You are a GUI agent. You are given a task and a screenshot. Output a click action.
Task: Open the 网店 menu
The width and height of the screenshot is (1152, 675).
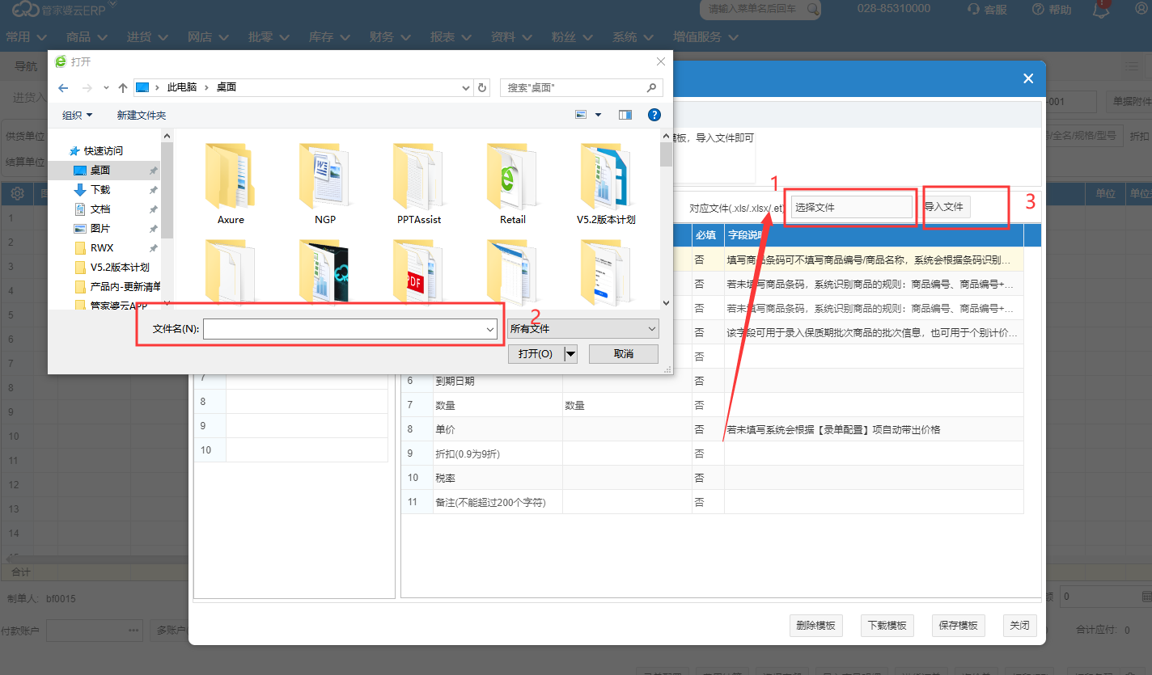(208, 36)
